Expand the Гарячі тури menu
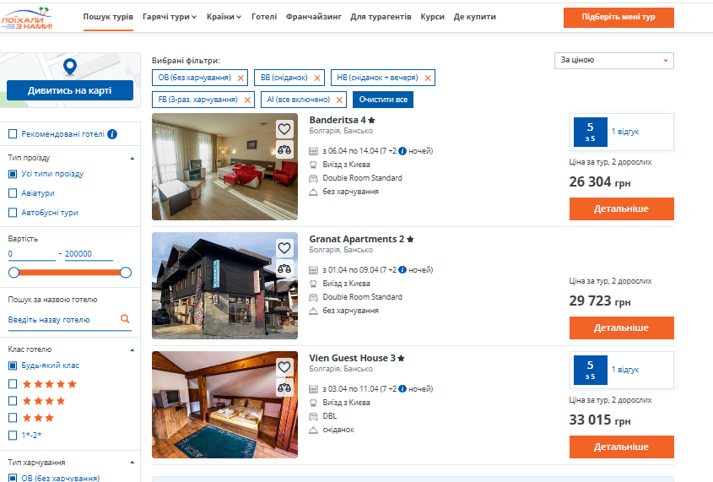713x482 pixels. pos(170,17)
